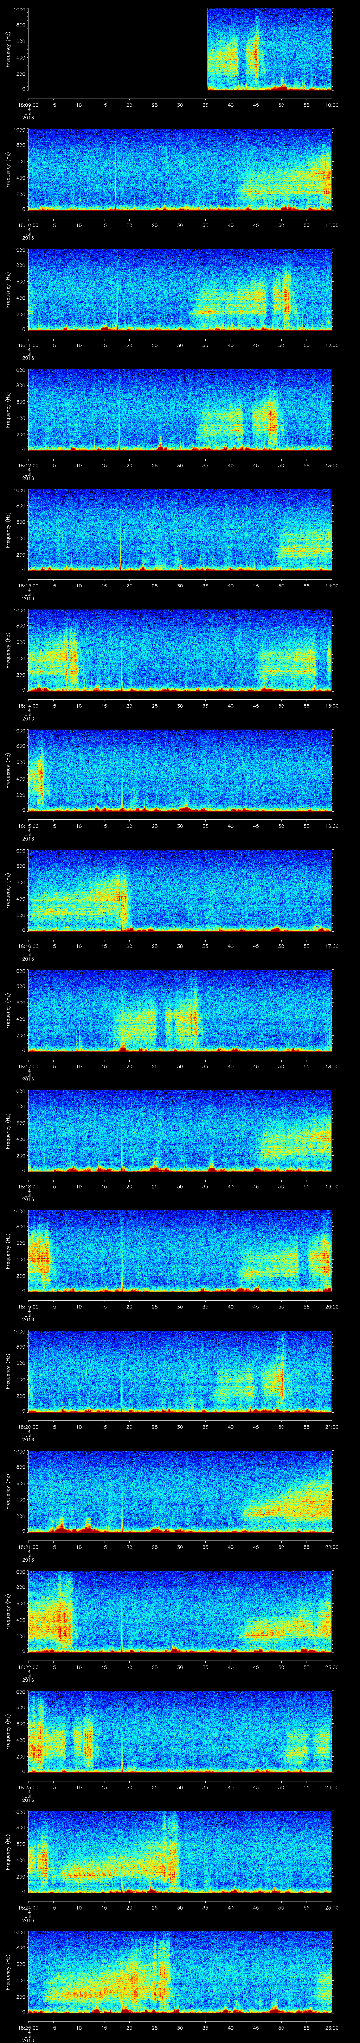Click the 1000 Hz tick of the 18:25:00 panel
Image resolution: width=360 pixels, height=2043 pixels.
tap(19, 1933)
